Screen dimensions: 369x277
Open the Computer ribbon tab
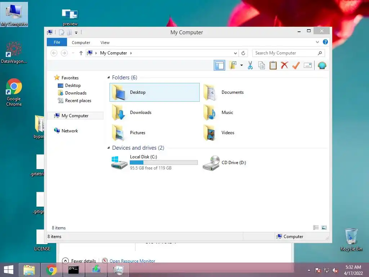(x=81, y=43)
